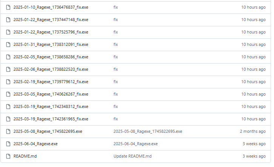Viewport: 274px width, 167px height.
Task: Click file icon beside 2025-01-10_Ragexe_1736476837_fix.exe
Action: coord(8,7)
